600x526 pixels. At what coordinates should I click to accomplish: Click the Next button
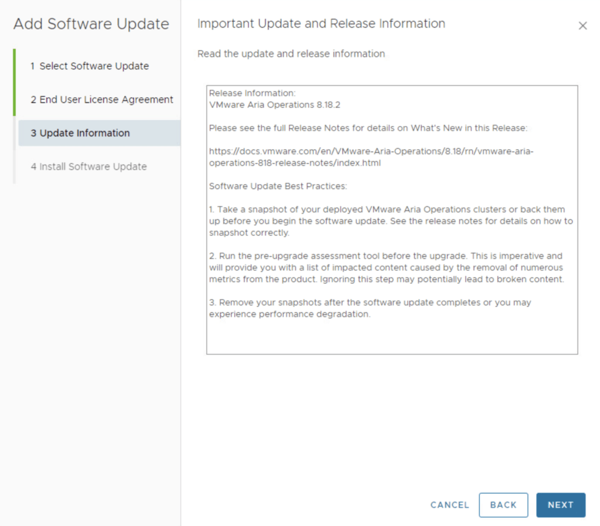pyautogui.click(x=560, y=505)
